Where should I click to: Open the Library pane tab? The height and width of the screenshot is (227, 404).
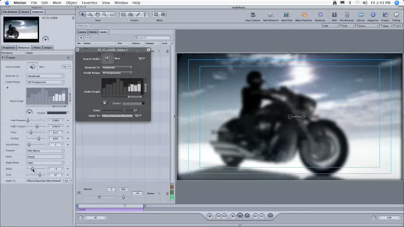tap(25, 12)
